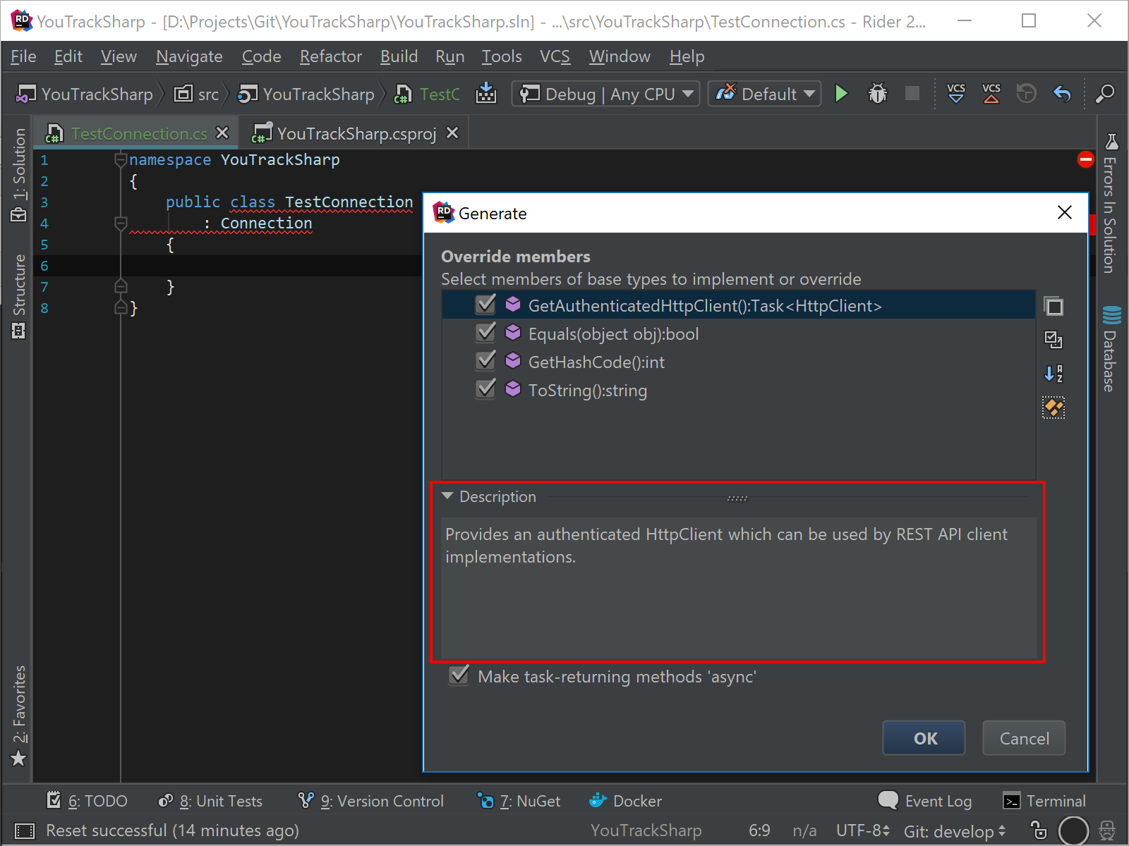Open the 1: Solution tool window

pos(19,175)
